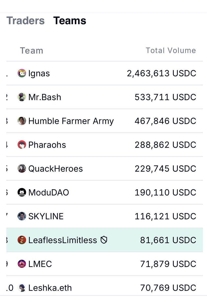Select the LMEC team logo icon
Screen dimensions: 207x302
tap(22, 264)
